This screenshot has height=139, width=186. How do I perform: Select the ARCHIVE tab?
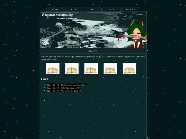[130, 9]
